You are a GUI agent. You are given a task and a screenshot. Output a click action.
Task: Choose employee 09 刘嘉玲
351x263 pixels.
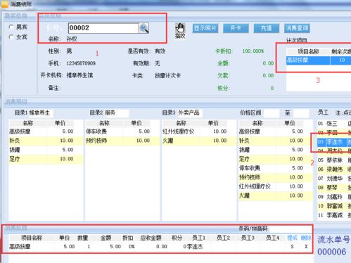pyautogui.click(x=334, y=197)
